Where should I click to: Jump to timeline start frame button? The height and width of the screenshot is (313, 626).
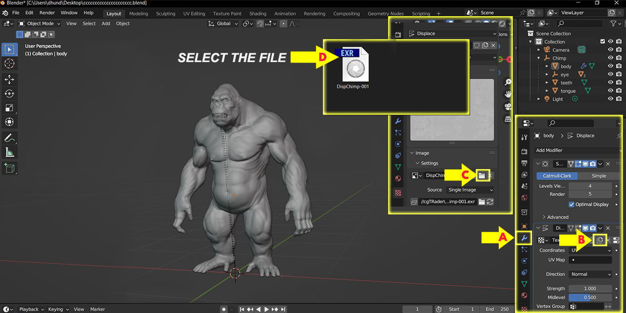pos(243,309)
